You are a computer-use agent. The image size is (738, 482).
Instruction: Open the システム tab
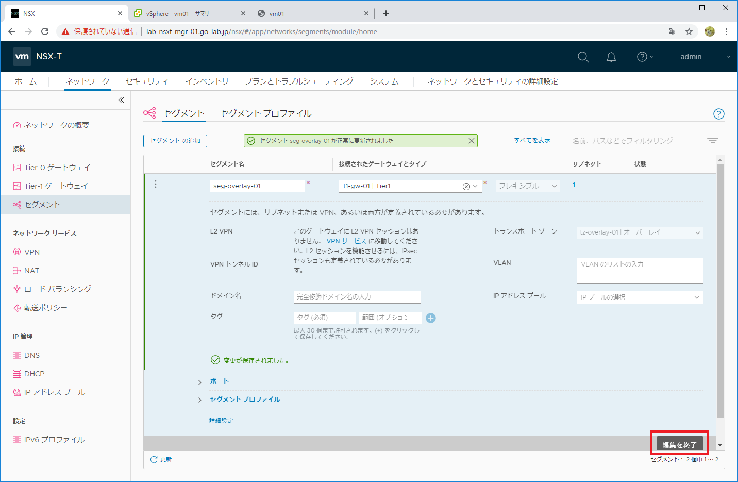pyautogui.click(x=384, y=81)
